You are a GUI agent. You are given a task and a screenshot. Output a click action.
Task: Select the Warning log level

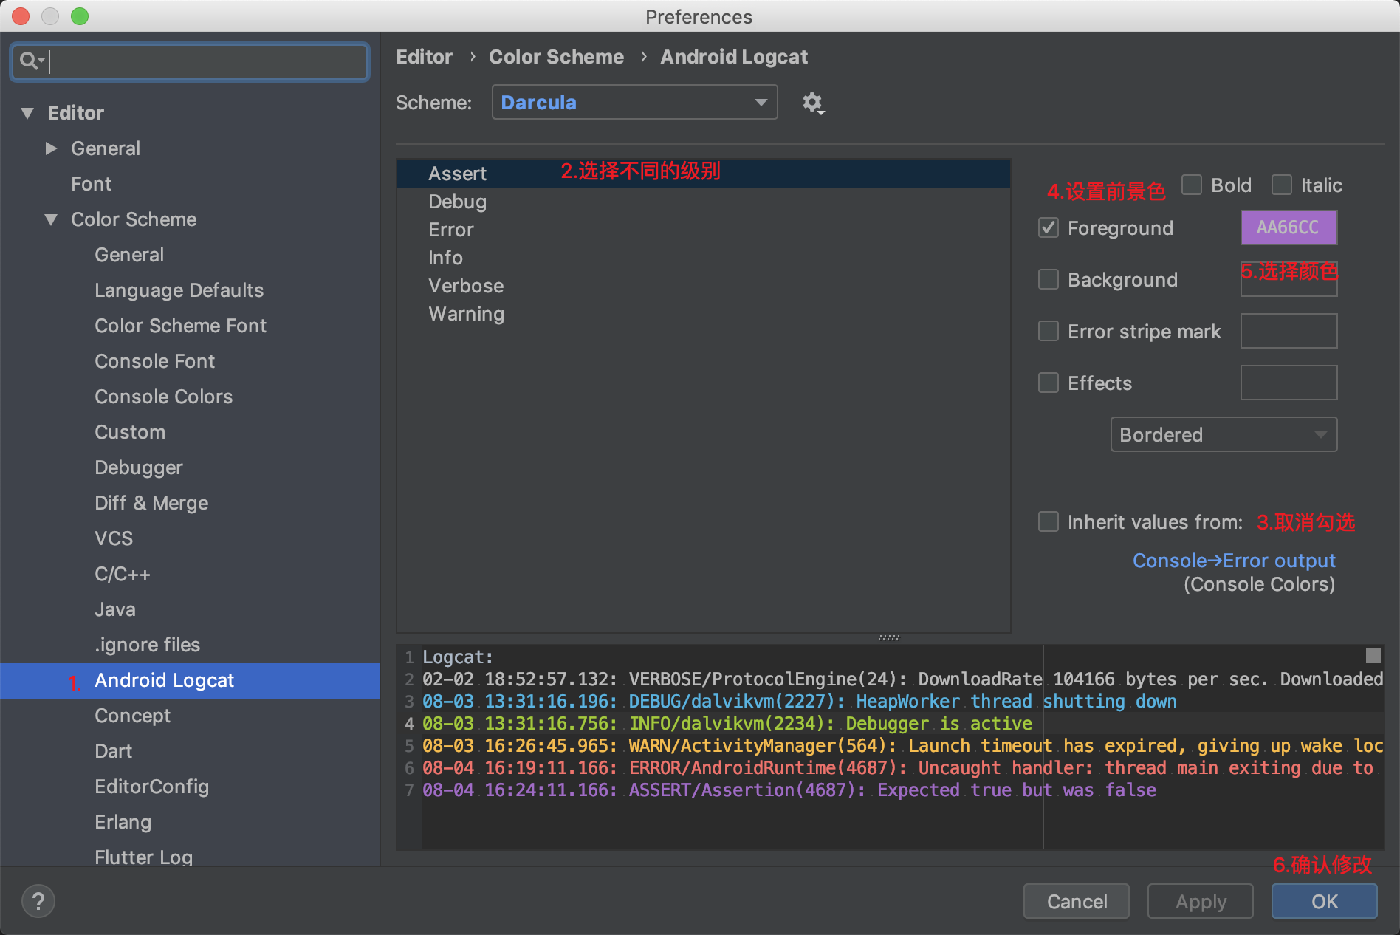704,314
